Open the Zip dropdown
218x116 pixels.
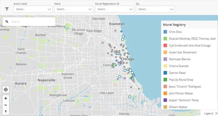click(x=155, y=9)
